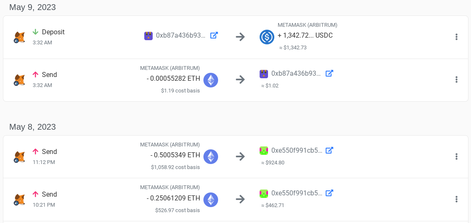Click address 0xb87a436b93 in Deposit row
The width and height of the screenshot is (471, 223).
coord(181,36)
